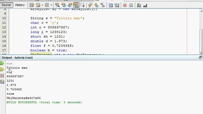203x114 pixels.
Task: Click the 'double d = 1.973;' code line
Action: coord(49,41)
